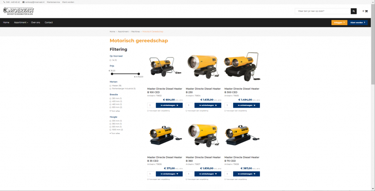Click the product search input field

pyautogui.click(x=323, y=11)
